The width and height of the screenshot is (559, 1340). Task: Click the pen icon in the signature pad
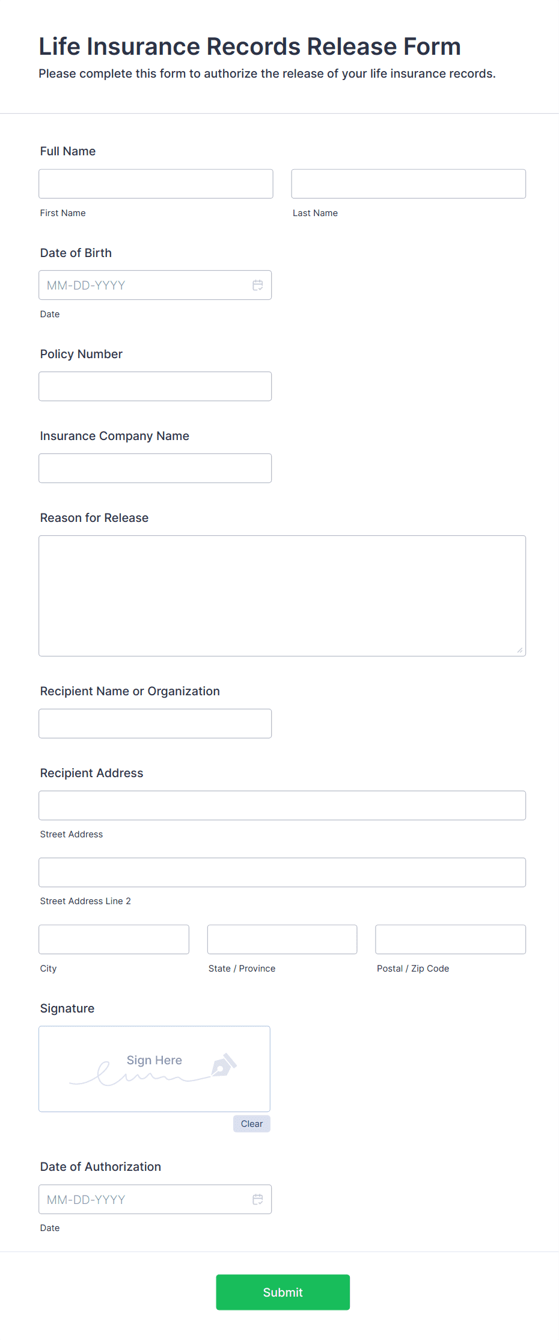(223, 1064)
